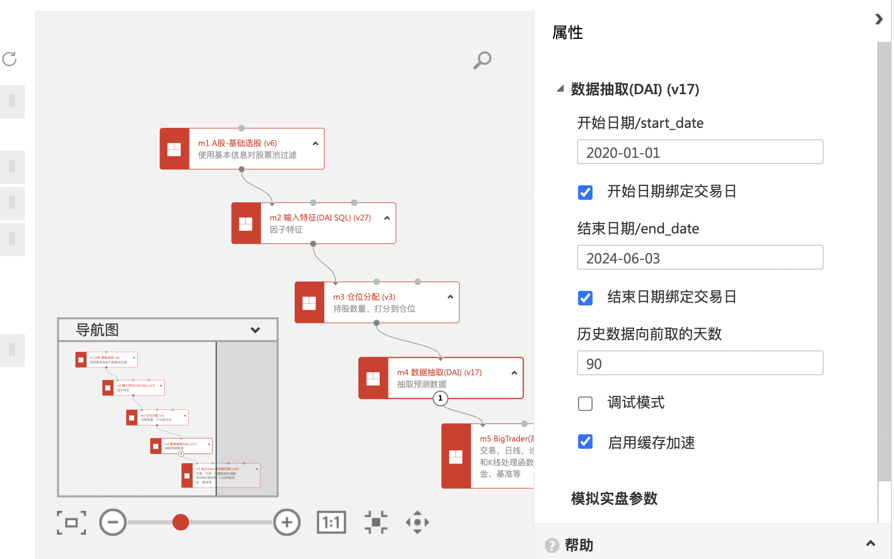The width and height of the screenshot is (894, 559).
Task: Click the refresh icon in left sidebar
Action: point(10,59)
